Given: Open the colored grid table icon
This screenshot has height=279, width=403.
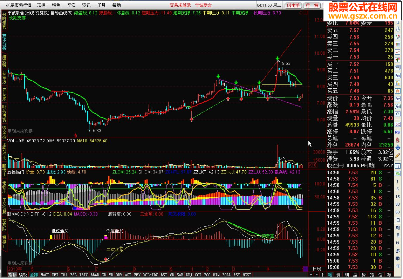Looking at the screenshot, I should (x=398, y=45).
